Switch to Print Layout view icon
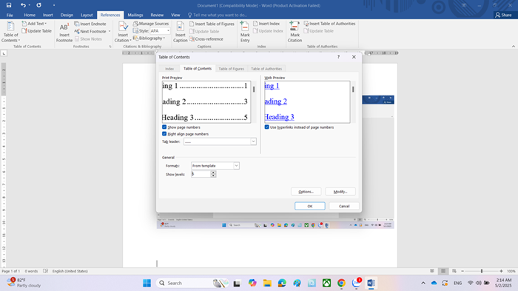This screenshot has width=518, height=291. coord(443,271)
